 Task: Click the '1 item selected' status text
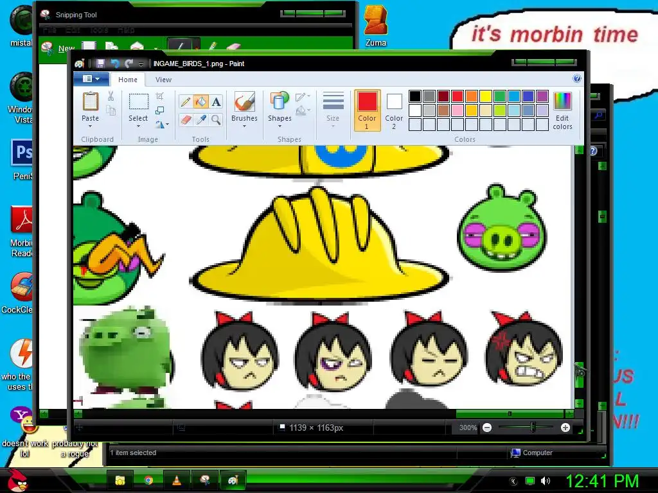133,453
